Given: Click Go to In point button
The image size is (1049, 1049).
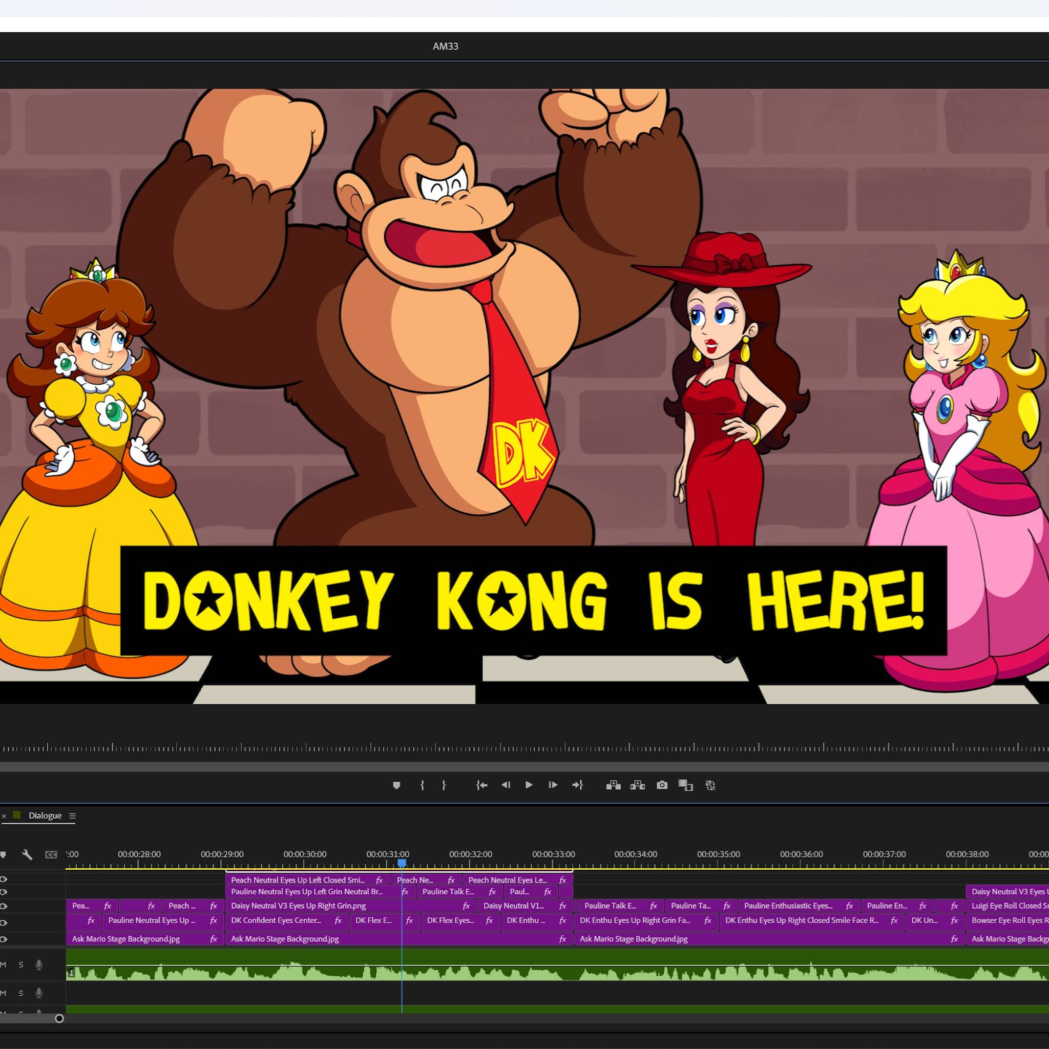Looking at the screenshot, I should point(481,785).
